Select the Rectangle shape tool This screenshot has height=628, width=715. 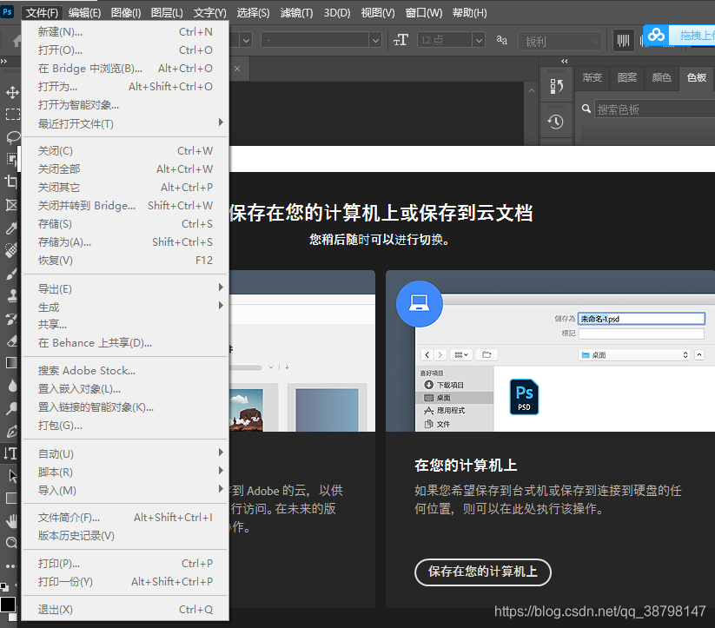[11, 498]
